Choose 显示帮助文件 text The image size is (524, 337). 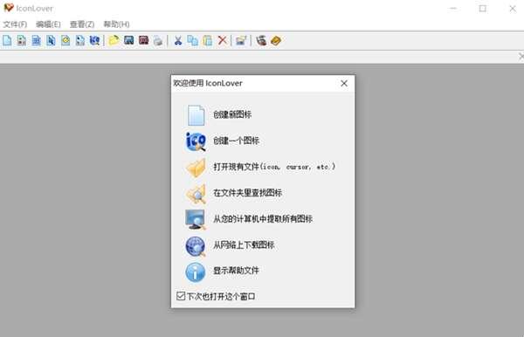[237, 271]
